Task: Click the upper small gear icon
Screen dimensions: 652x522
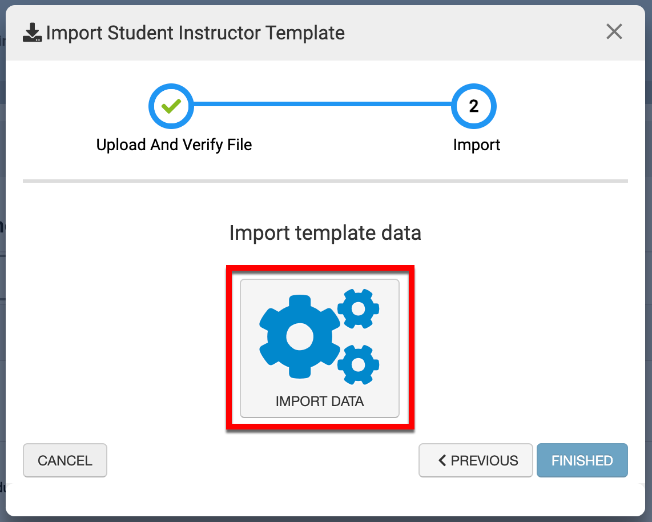Action: [x=359, y=308]
